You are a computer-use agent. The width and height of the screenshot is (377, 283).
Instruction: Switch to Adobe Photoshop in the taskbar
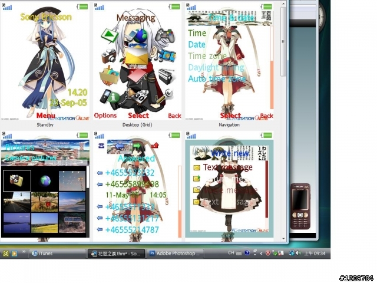pyautogui.click(x=176, y=254)
